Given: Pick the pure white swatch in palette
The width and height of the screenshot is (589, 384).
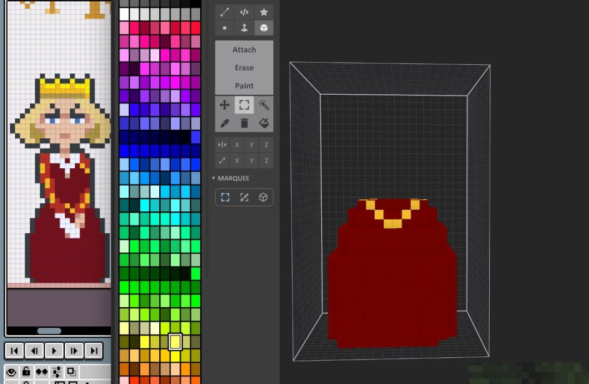Looking at the screenshot, I should pos(124,14).
